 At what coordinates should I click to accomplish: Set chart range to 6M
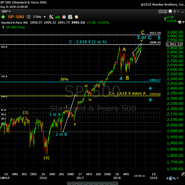[85, 183]
